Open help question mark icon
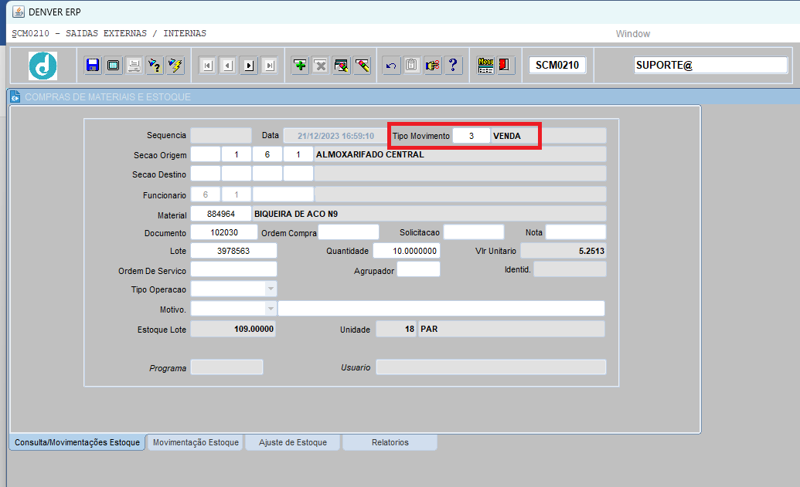 click(x=453, y=65)
